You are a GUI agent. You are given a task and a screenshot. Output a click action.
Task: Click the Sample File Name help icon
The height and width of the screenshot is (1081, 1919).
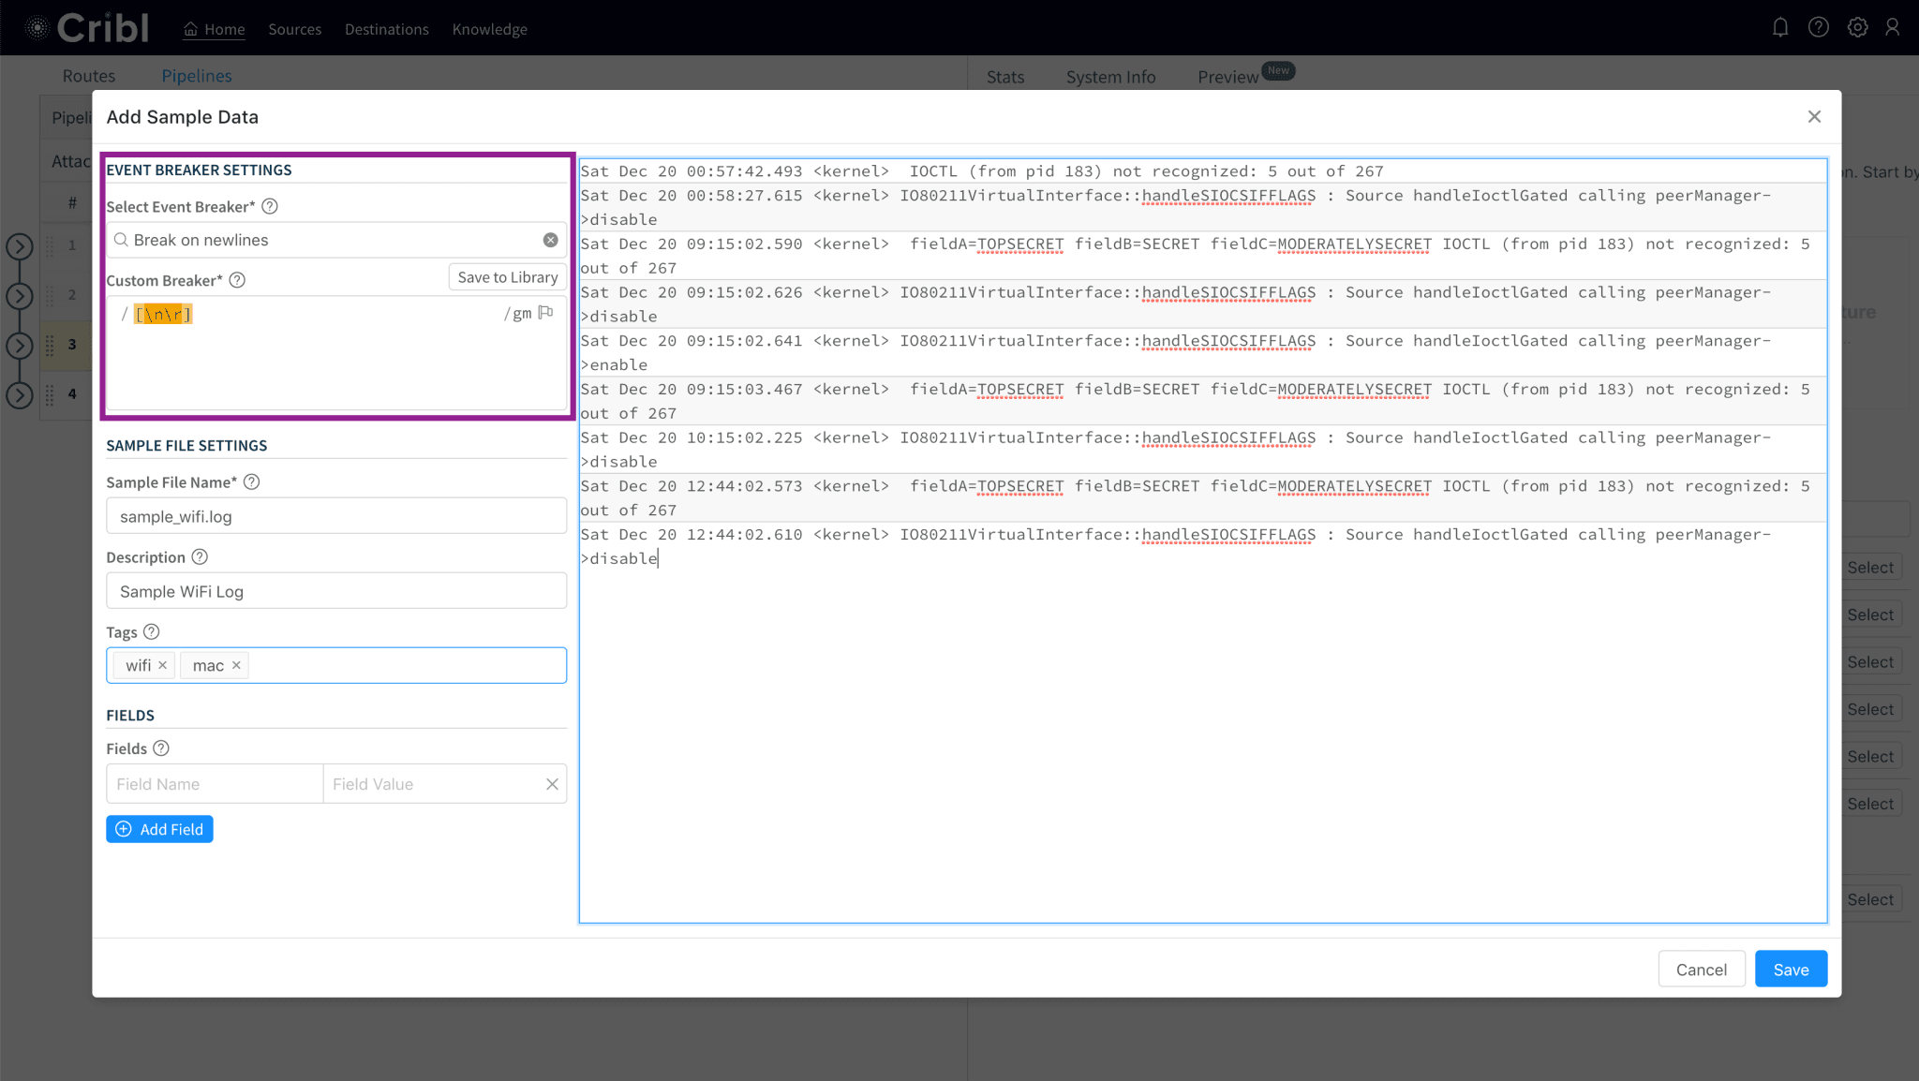tap(251, 481)
